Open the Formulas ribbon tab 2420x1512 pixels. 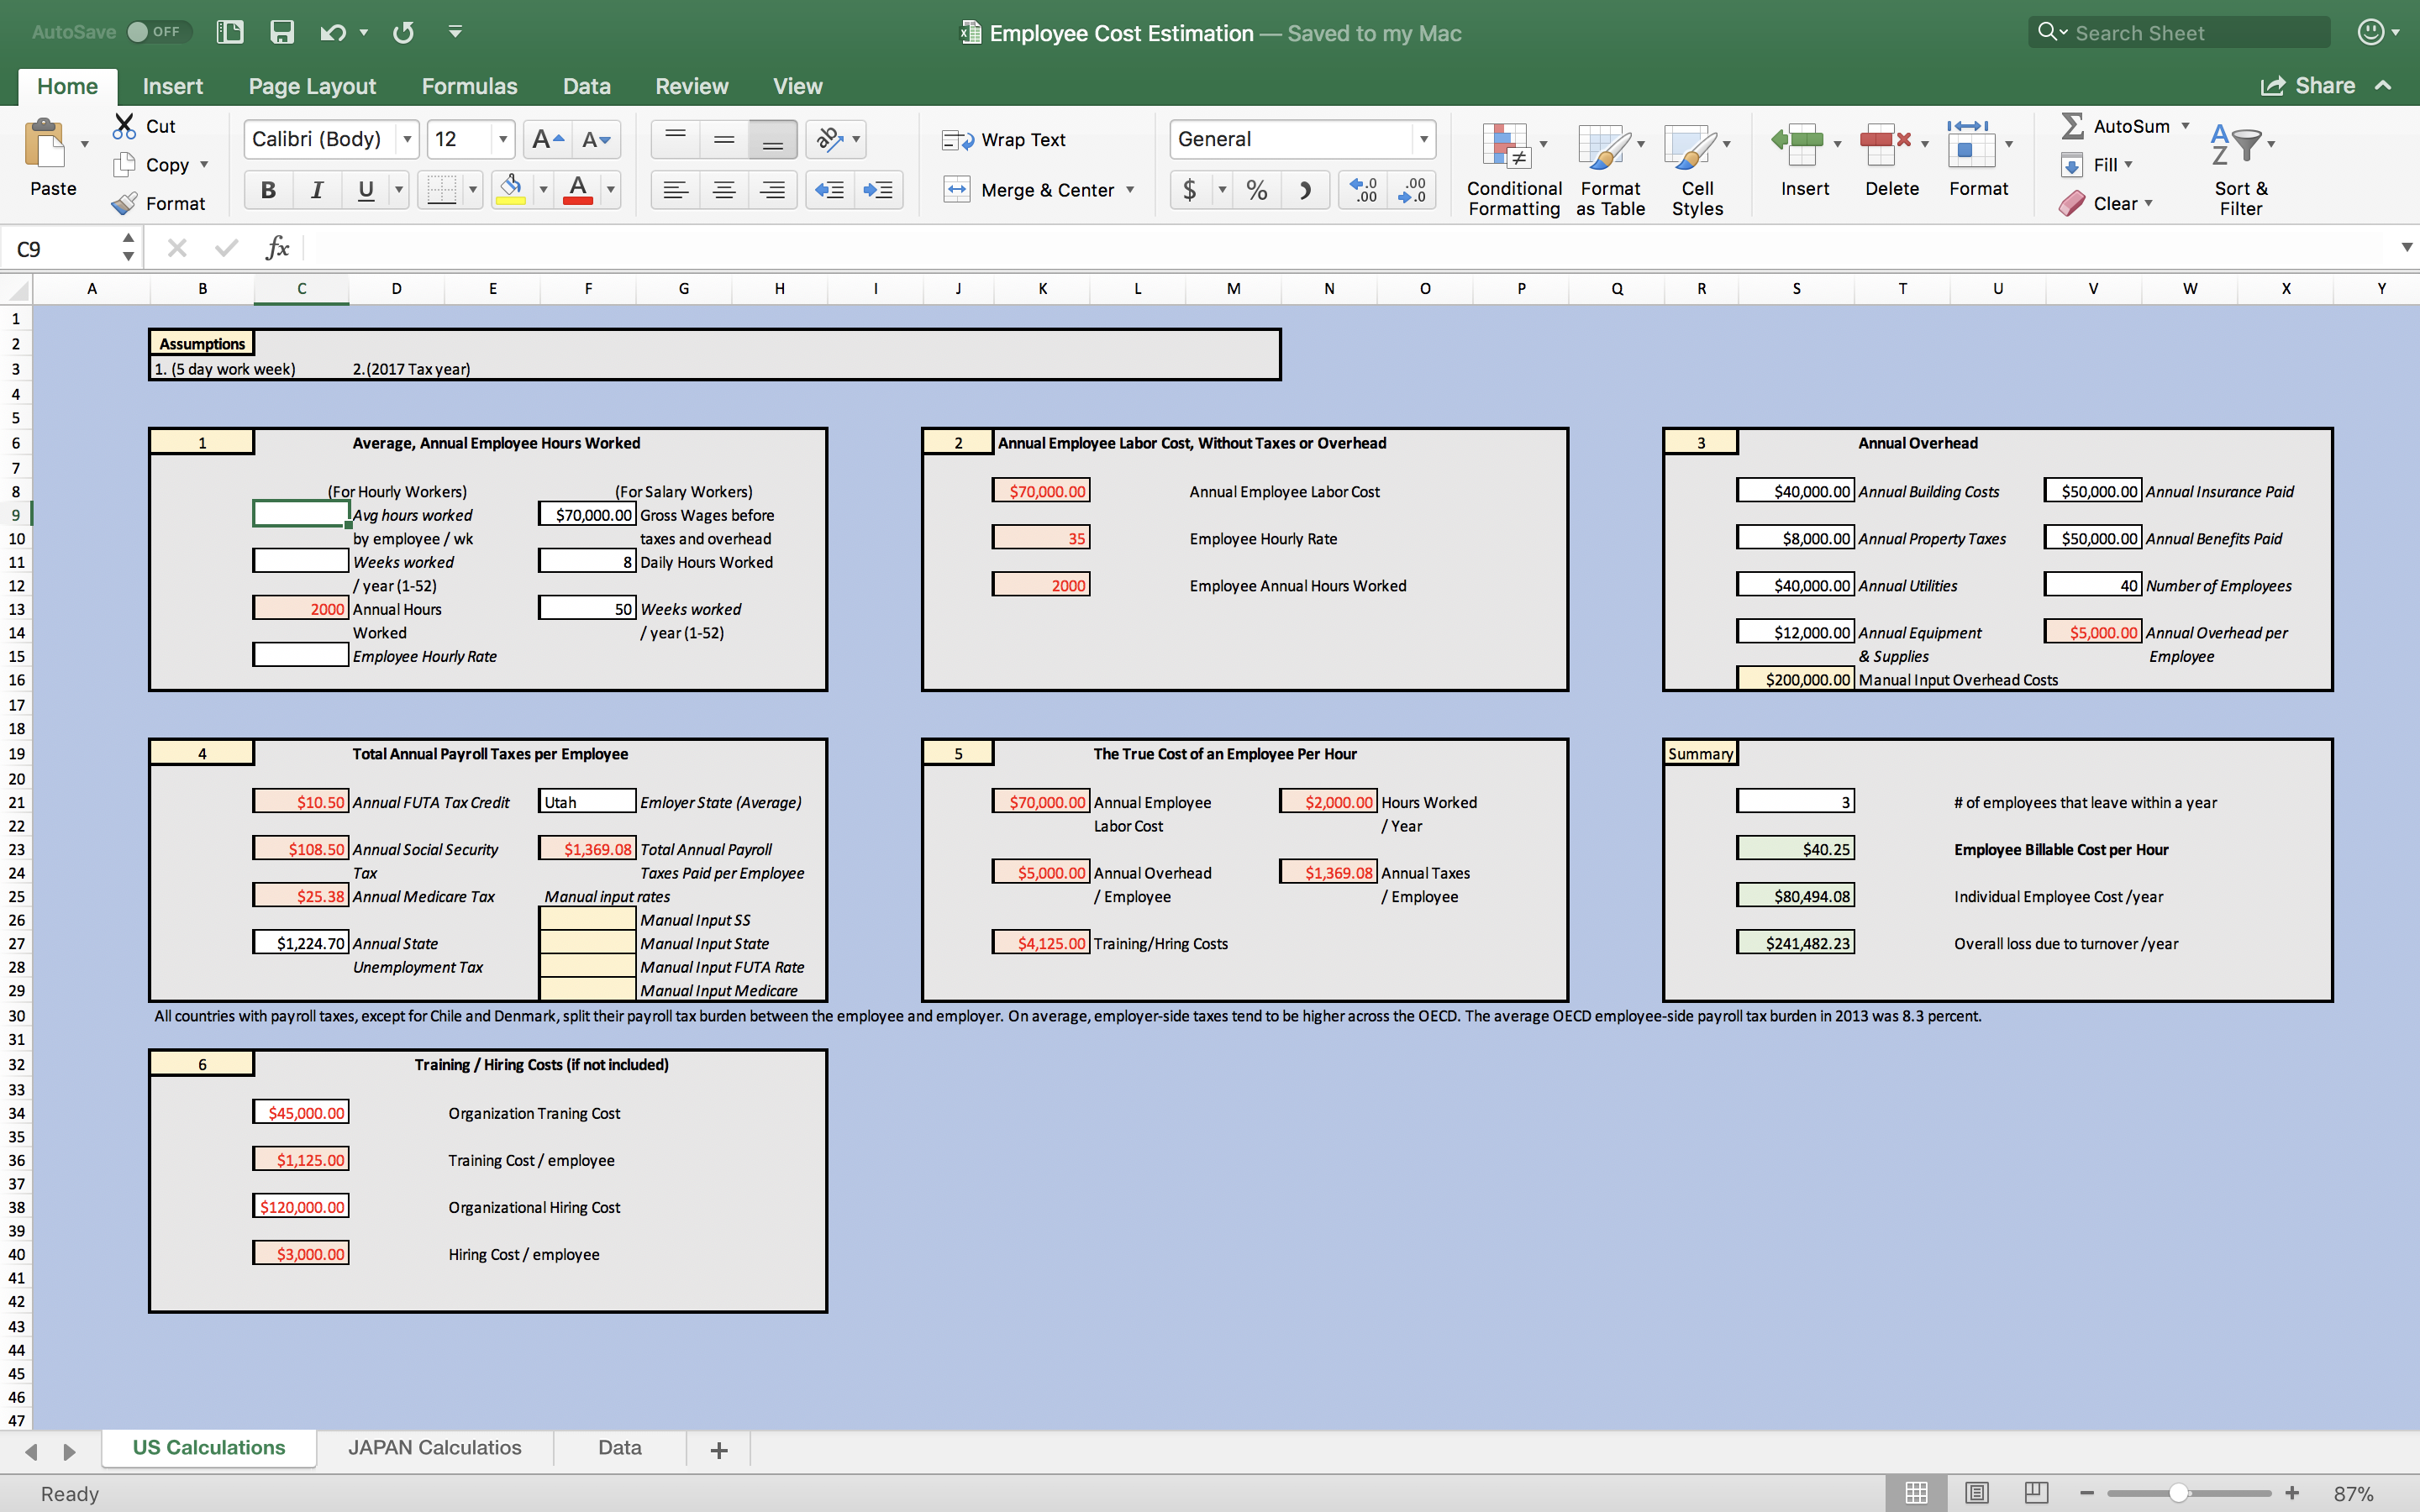(x=469, y=86)
